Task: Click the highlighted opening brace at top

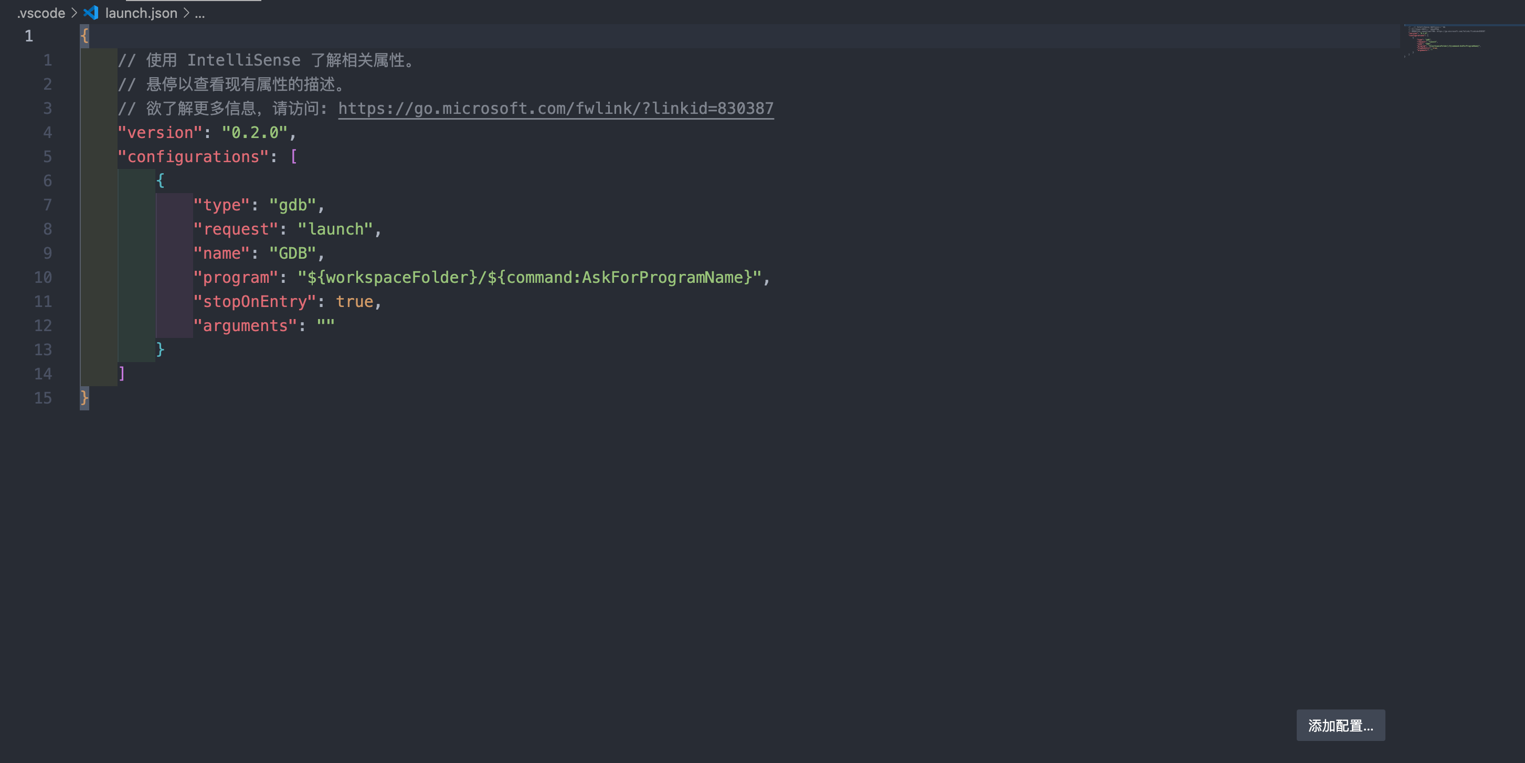Action: click(x=84, y=36)
